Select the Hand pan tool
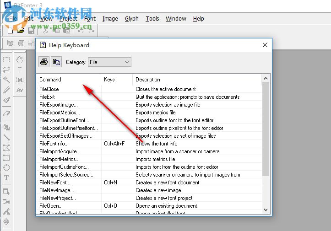The width and height of the screenshot is (331, 231). coord(20,60)
